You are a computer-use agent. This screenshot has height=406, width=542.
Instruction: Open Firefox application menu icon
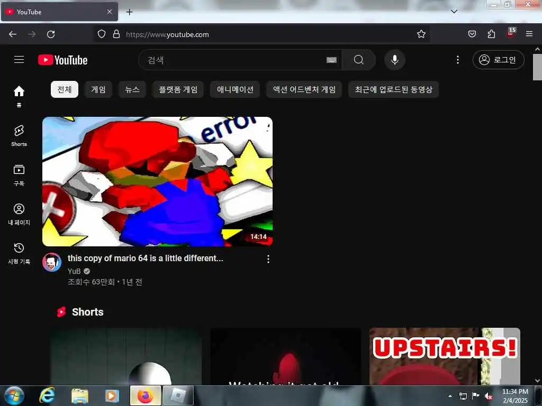[x=529, y=34]
